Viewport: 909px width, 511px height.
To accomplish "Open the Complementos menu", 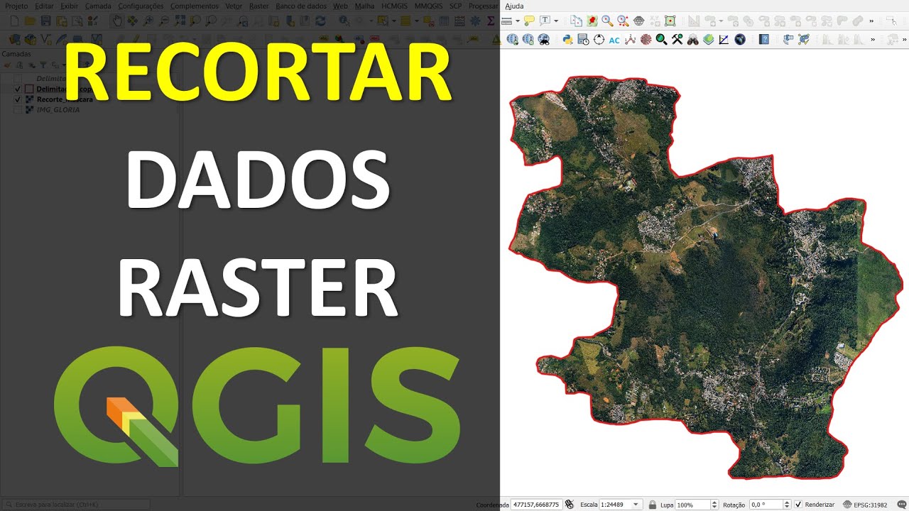I will tap(195, 6).
